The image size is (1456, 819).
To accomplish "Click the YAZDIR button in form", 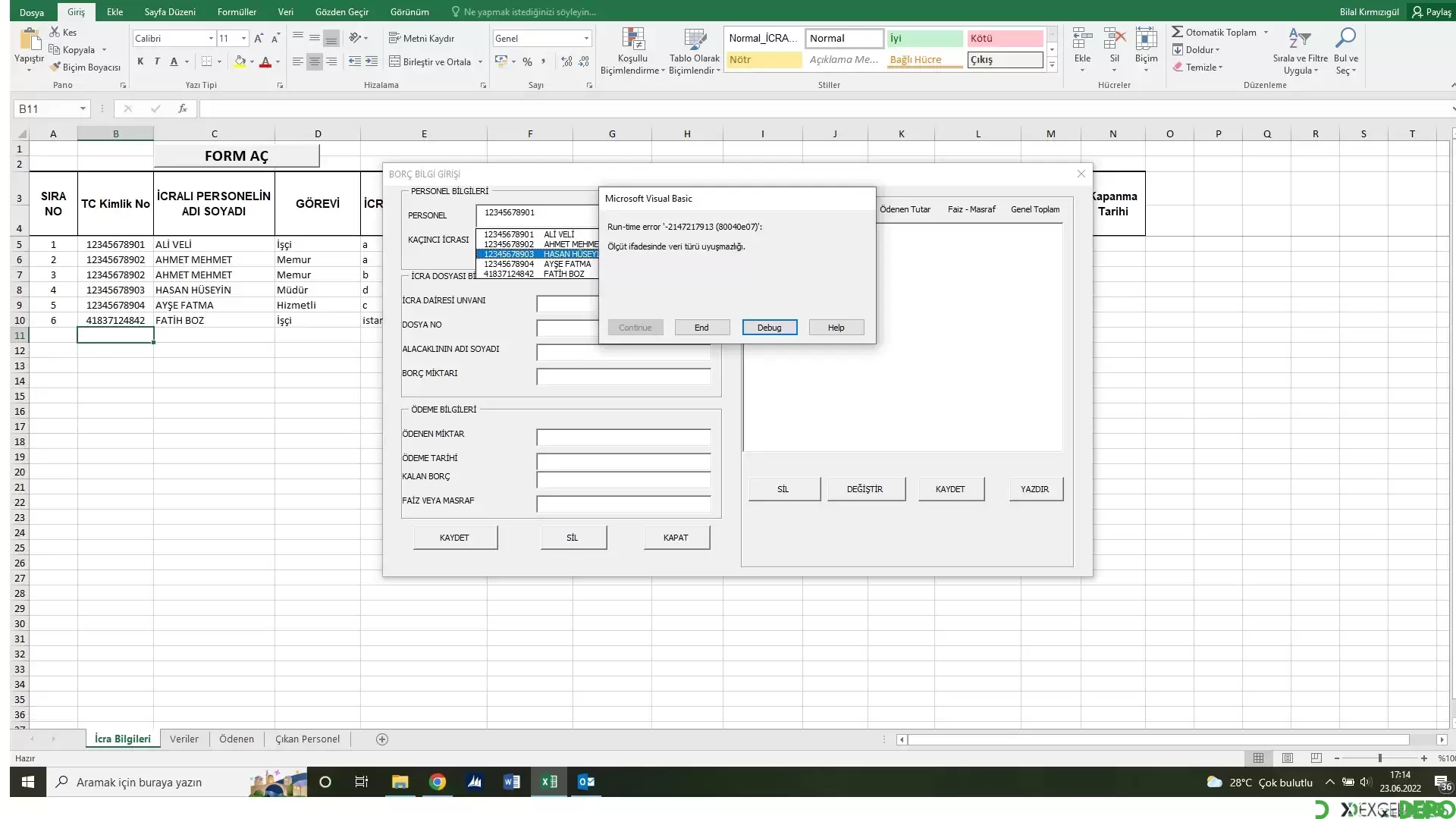I will coord(1034,489).
